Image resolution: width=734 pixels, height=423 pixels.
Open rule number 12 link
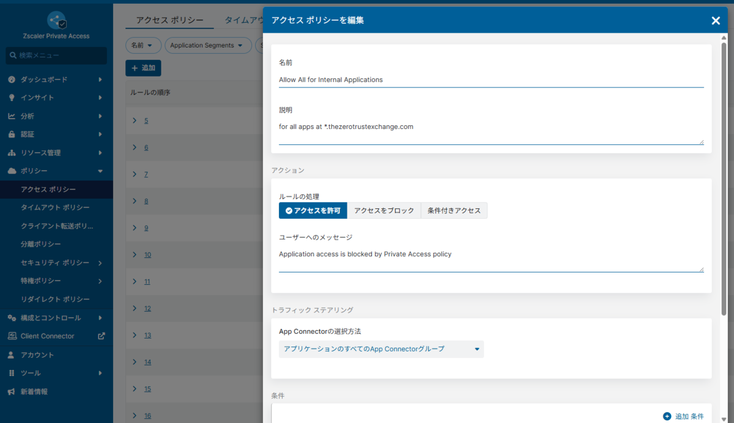tap(147, 308)
